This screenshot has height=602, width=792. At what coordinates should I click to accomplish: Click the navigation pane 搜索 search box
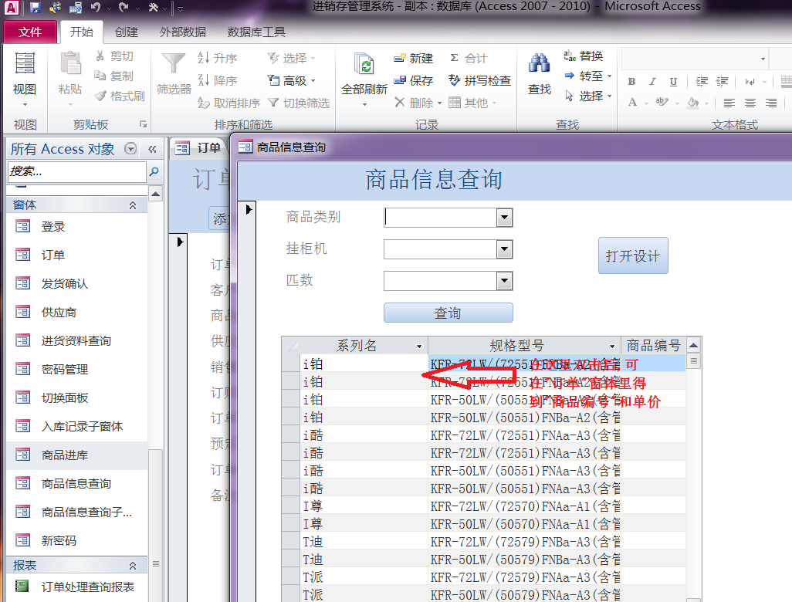click(x=76, y=171)
